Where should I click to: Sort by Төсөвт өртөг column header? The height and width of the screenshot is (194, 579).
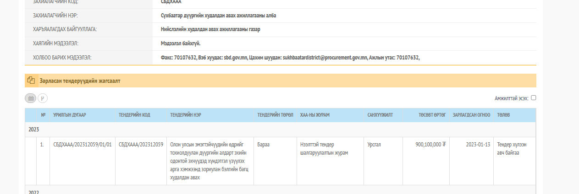(431, 115)
